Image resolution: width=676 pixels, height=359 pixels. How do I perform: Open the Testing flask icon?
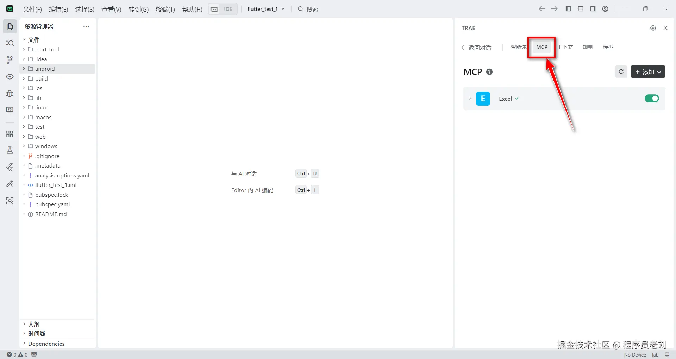click(10, 150)
